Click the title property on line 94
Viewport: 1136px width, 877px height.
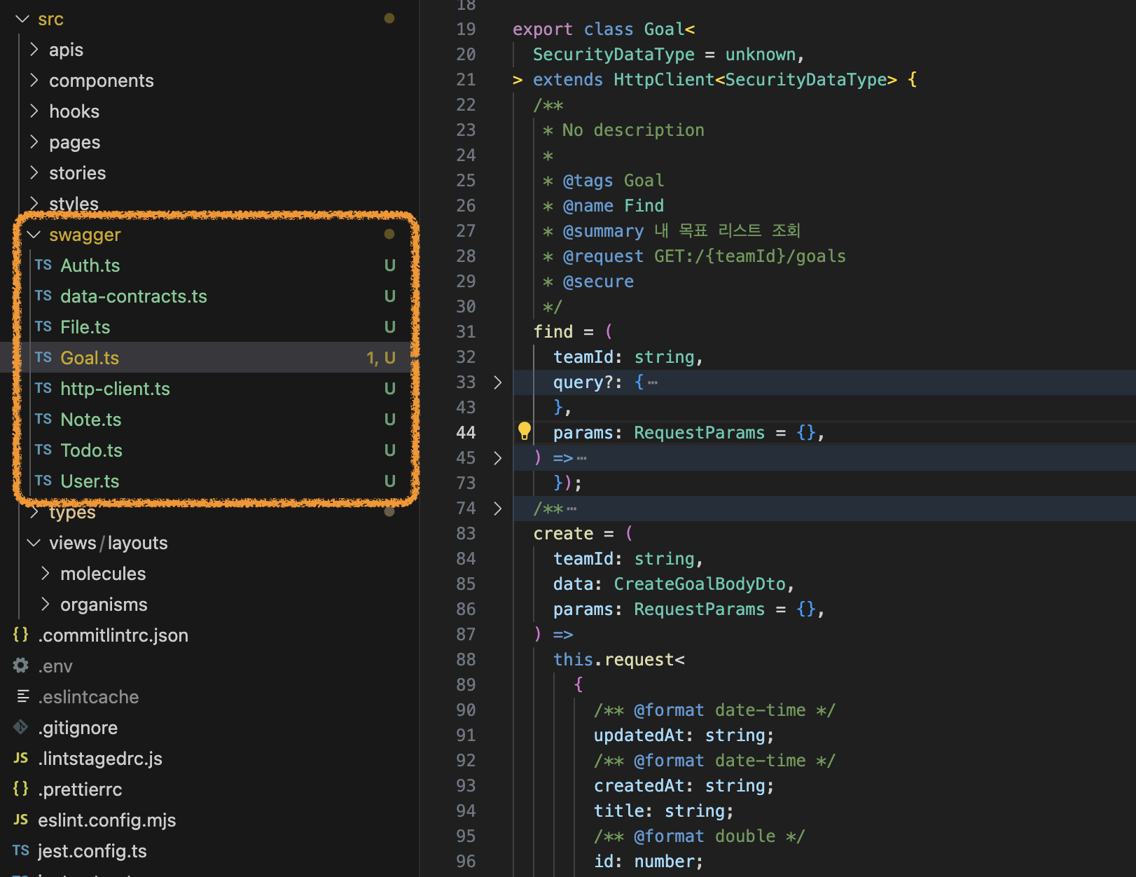click(x=618, y=810)
